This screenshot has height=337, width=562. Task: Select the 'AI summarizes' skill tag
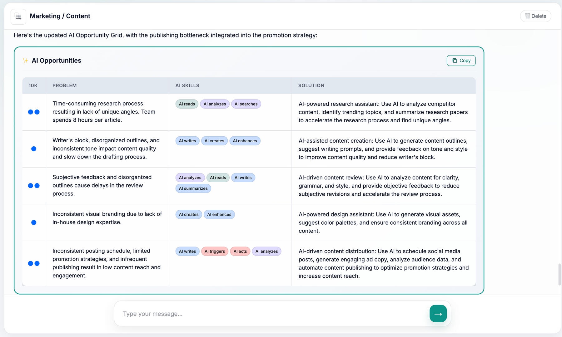pyautogui.click(x=193, y=188)
